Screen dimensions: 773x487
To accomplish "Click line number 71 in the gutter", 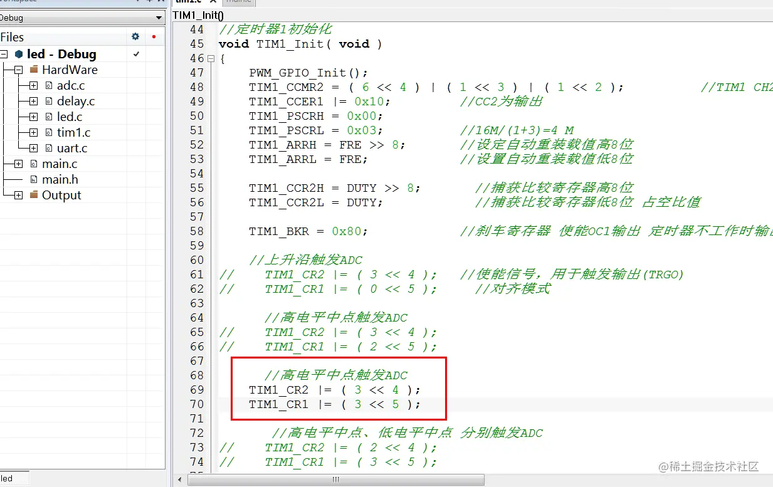I will click(x=197, y=419).
